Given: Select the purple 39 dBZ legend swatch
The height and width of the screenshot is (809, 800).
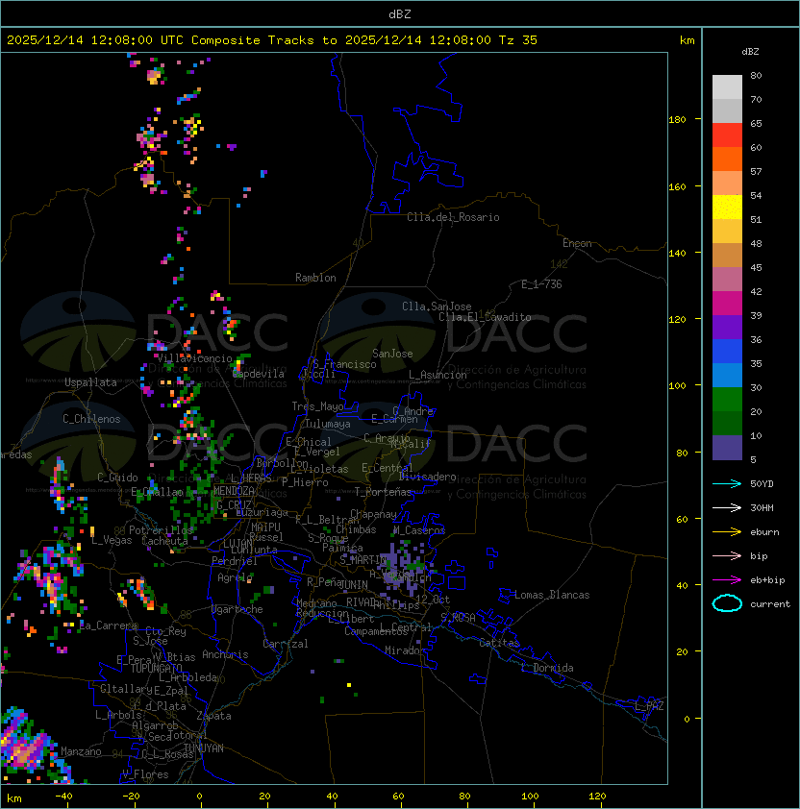Looking at the screenshot, I should [x=727, y=327].
